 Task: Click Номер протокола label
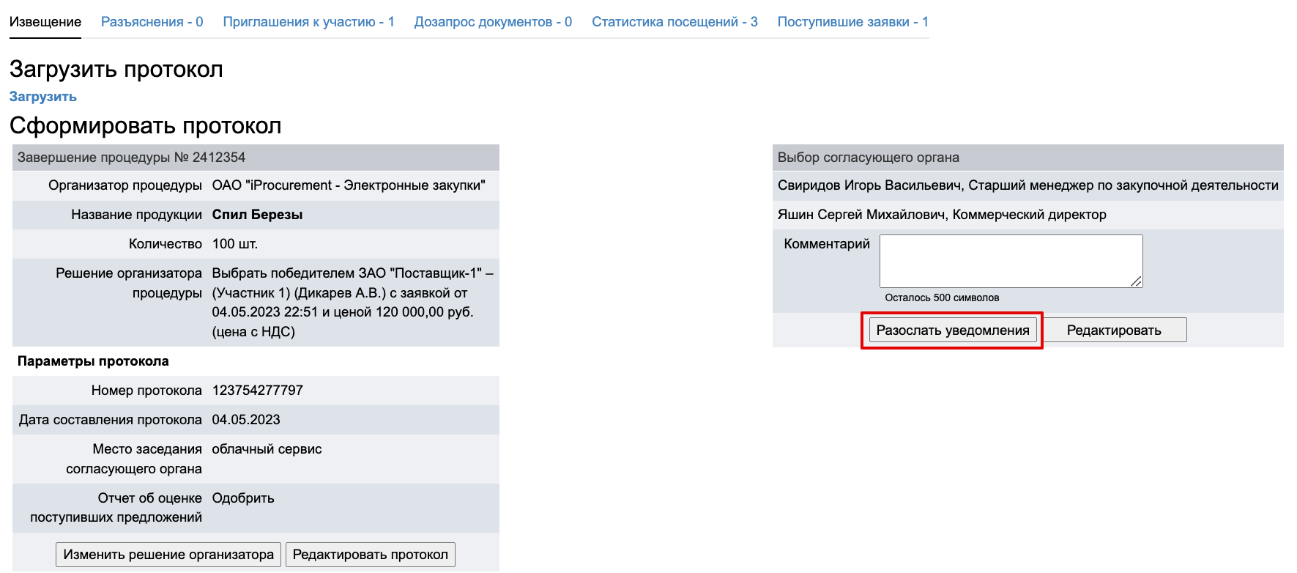[146, 391]
